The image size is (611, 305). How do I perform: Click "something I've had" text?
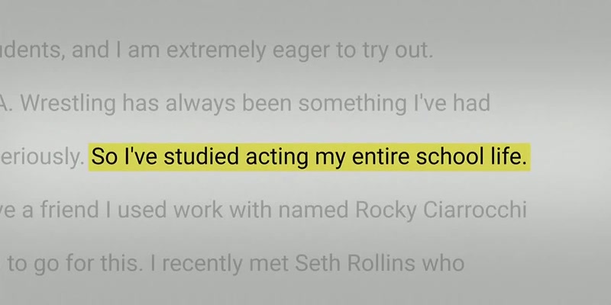pyautogui.click(x=394, y=104)
